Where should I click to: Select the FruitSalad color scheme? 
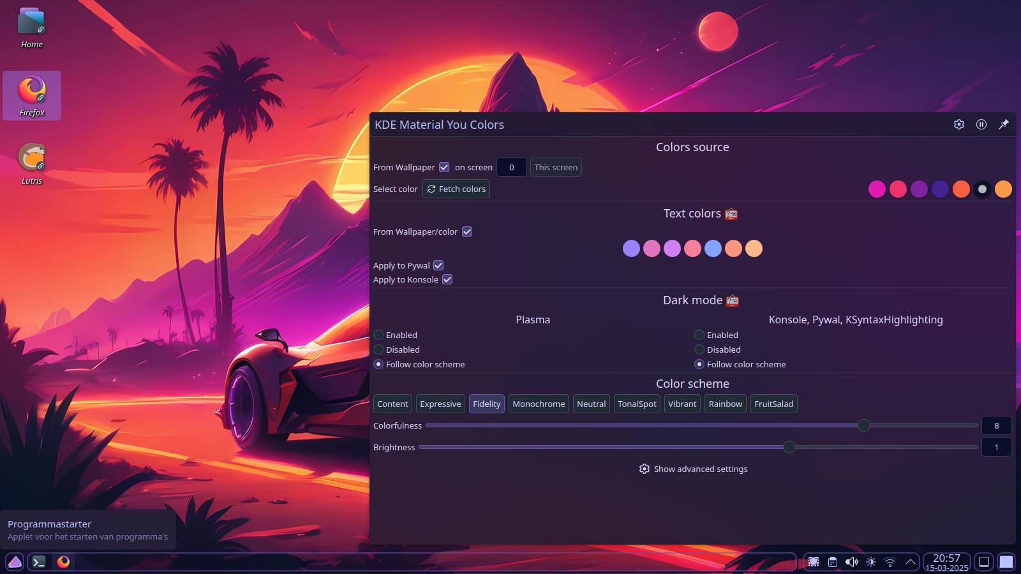774,404
